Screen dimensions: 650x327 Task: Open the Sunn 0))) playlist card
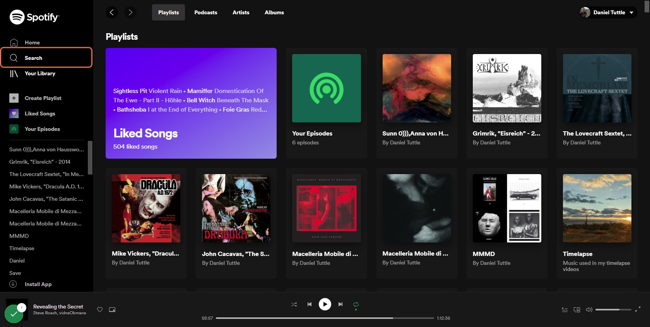417,103
